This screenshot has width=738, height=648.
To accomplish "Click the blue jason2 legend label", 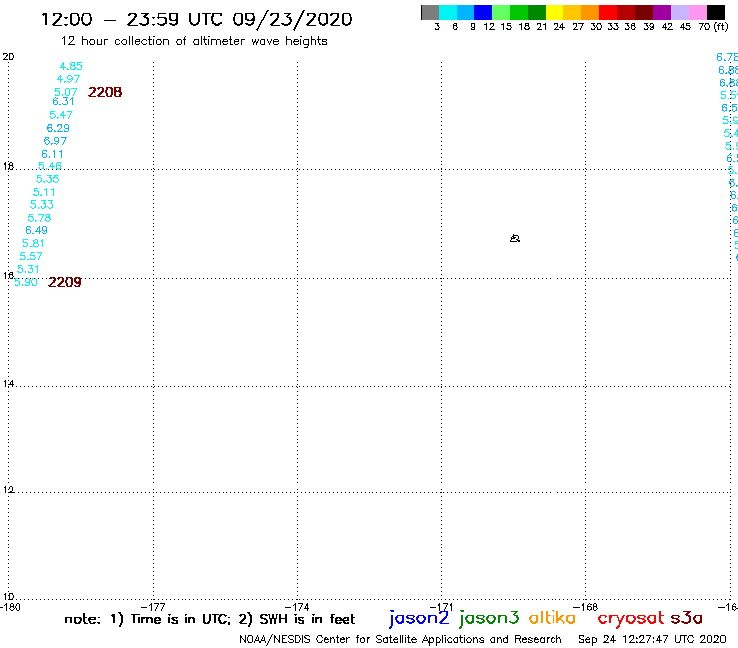I will (419, 618).
